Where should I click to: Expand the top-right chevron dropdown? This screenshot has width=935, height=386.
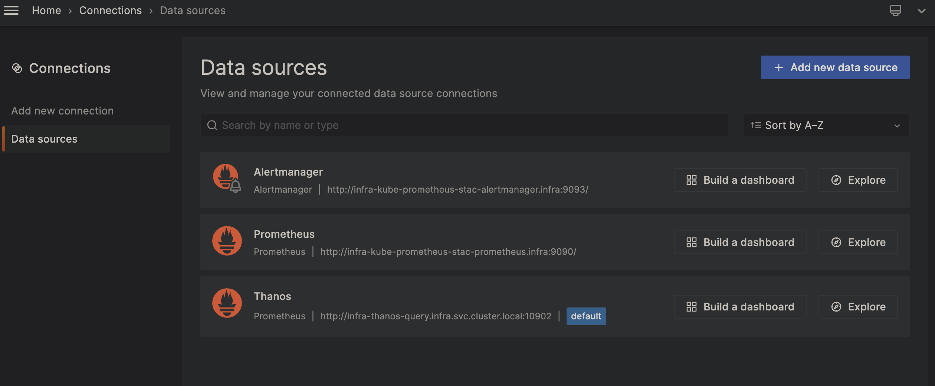(x=922, y=11)
